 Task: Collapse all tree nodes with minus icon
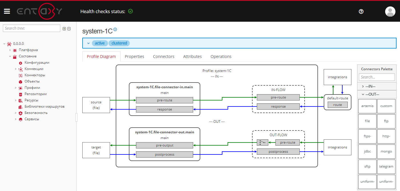(x=69, y=29)
